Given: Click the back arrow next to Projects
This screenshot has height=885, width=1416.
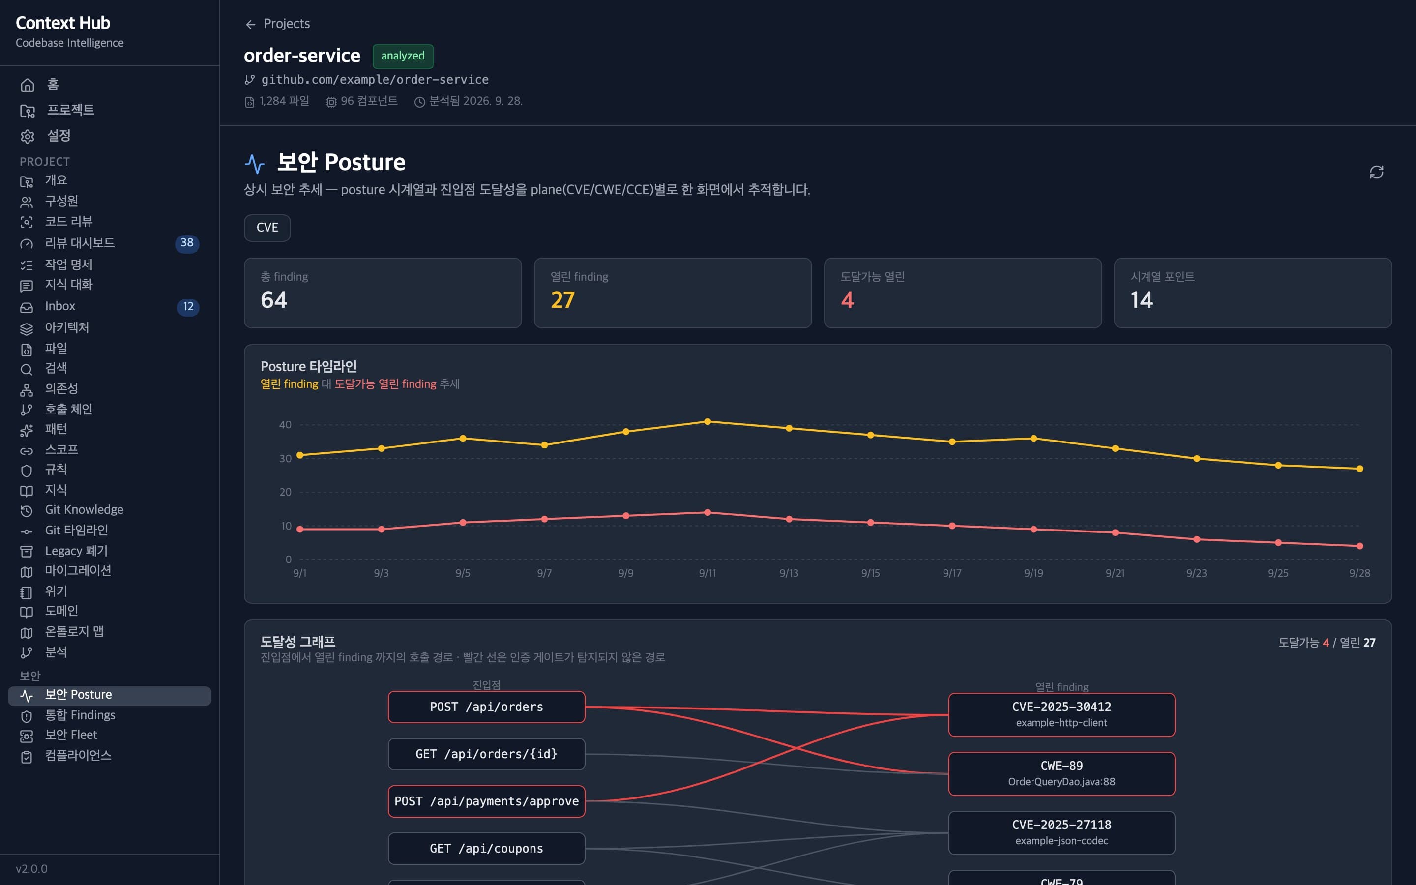Looking at the screenshot, I should [x=250, y=24].
